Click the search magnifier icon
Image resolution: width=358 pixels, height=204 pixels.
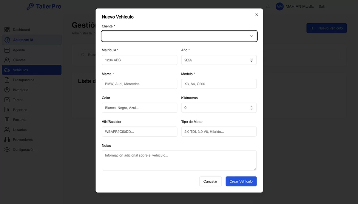83,55
